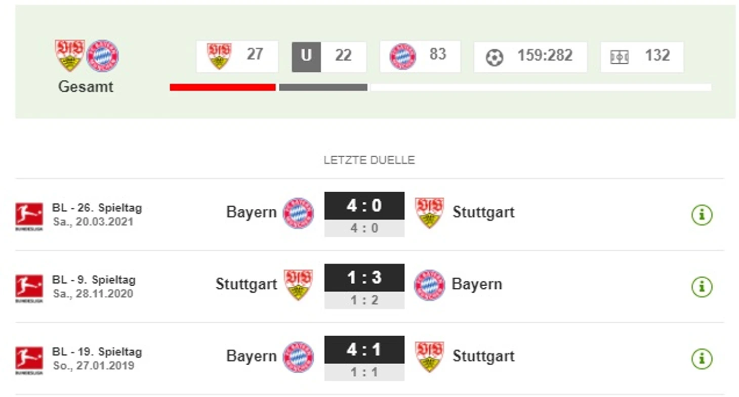Screen dimensions: 739x397
Task: Open info icon for Stuttgart 1:3 Bayern match
Action: (x=702, y=287)
